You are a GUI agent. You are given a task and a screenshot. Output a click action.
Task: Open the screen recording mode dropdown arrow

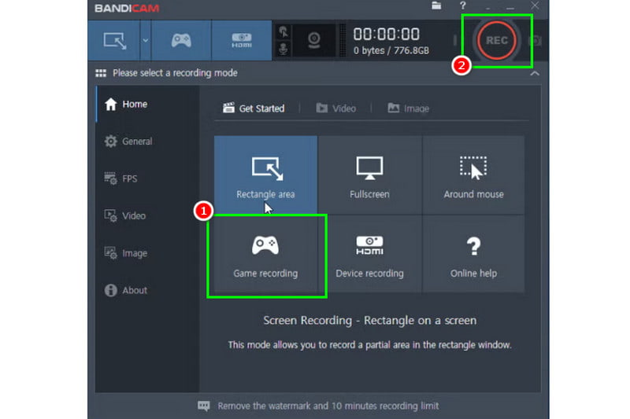[146, 41]
